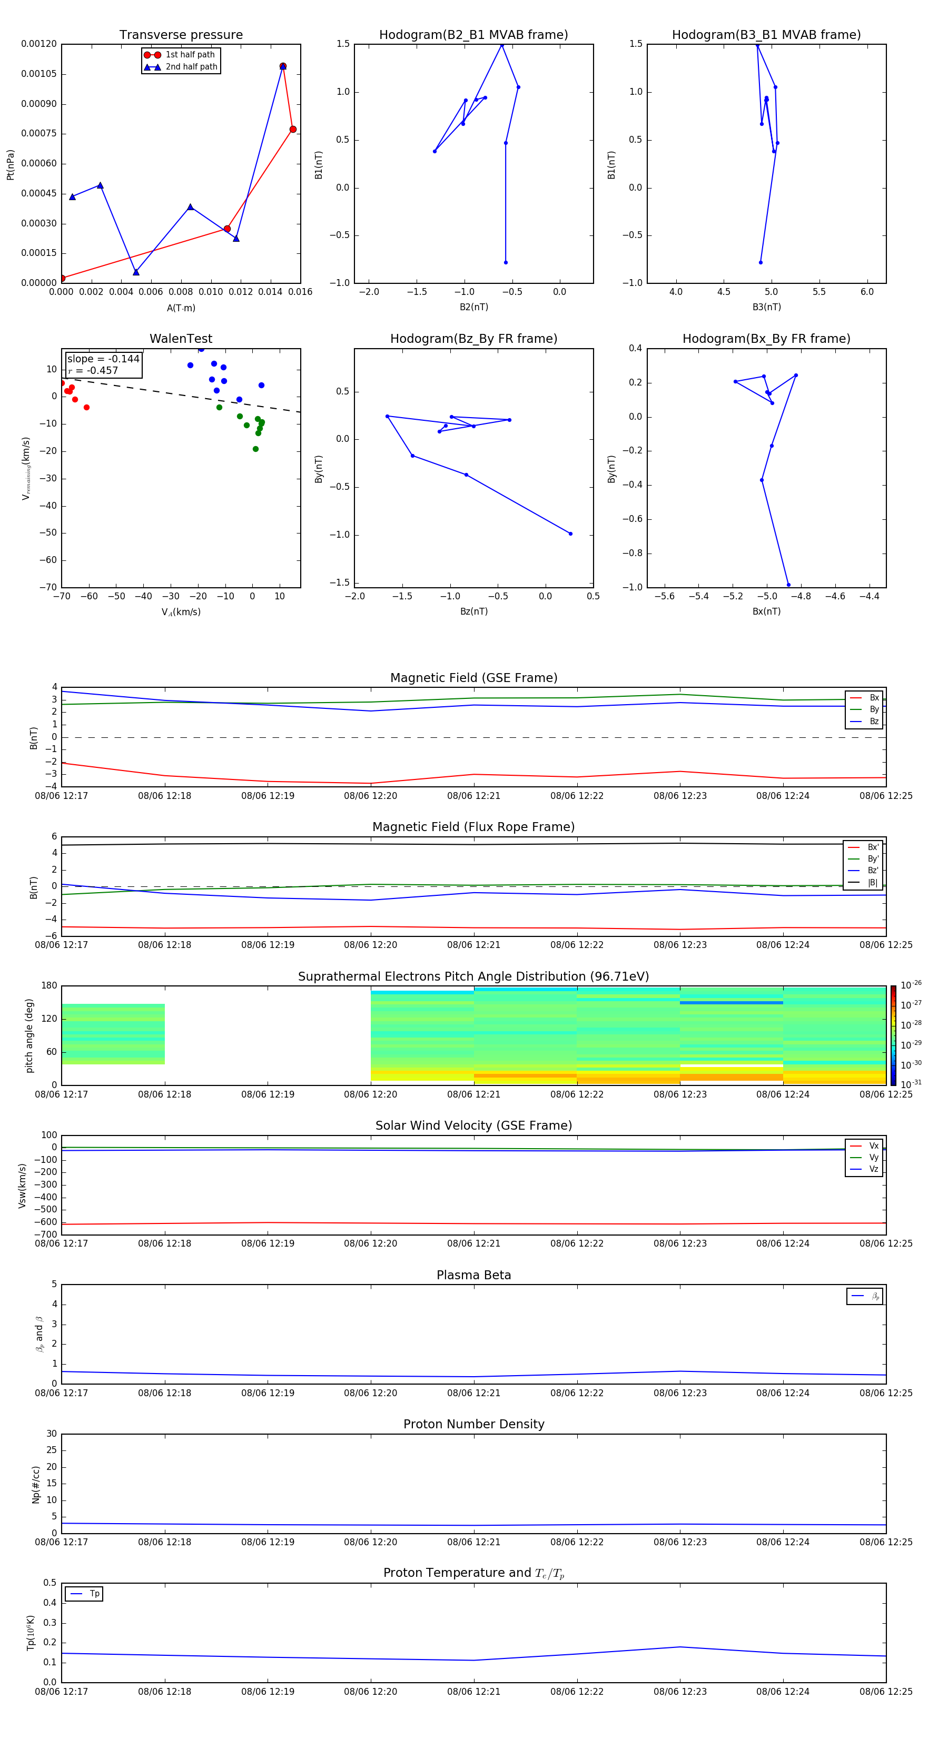Viewport: 948px width, 1738px height.
Task: Click the V_remaining(km/s) axis label
Action: coord(26,468)
